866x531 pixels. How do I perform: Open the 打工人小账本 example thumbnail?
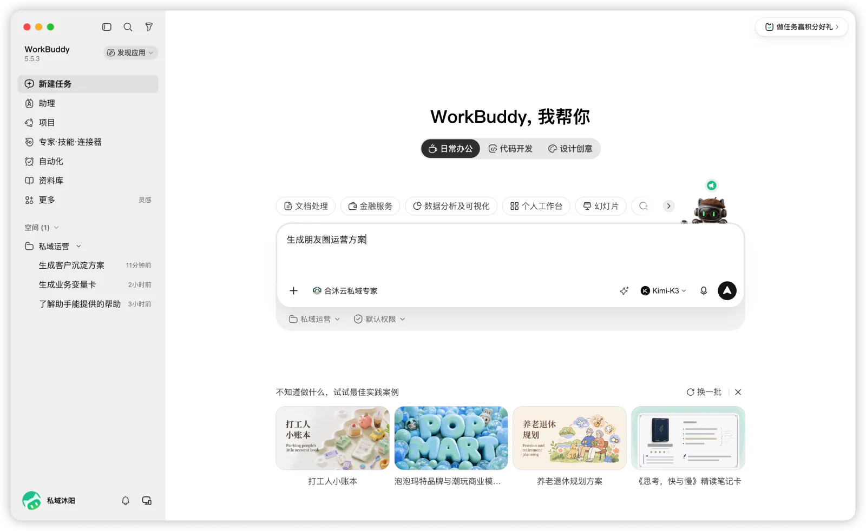(x=332, y=438)
